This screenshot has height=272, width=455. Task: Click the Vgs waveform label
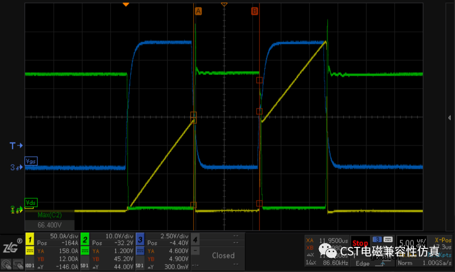(x=31, y=161)
